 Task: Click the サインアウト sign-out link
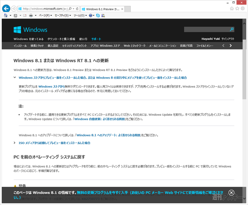click(x=228, y=39)
